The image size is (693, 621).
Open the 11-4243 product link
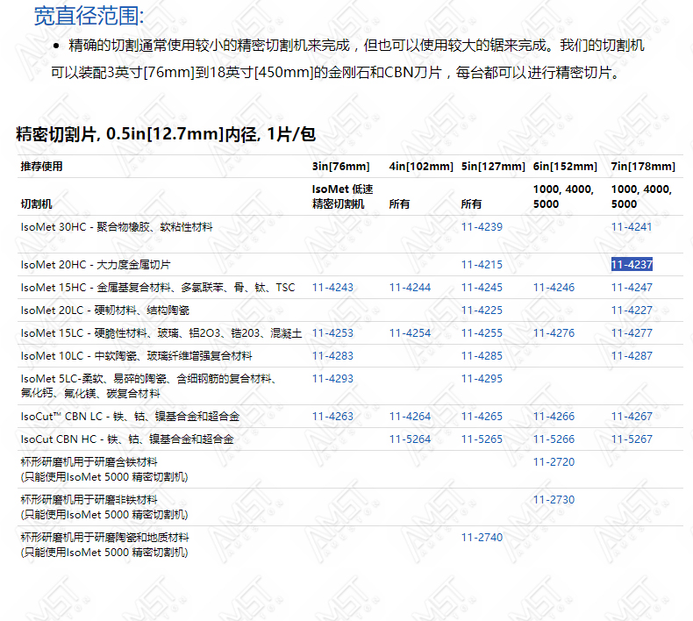click(332, 288)
